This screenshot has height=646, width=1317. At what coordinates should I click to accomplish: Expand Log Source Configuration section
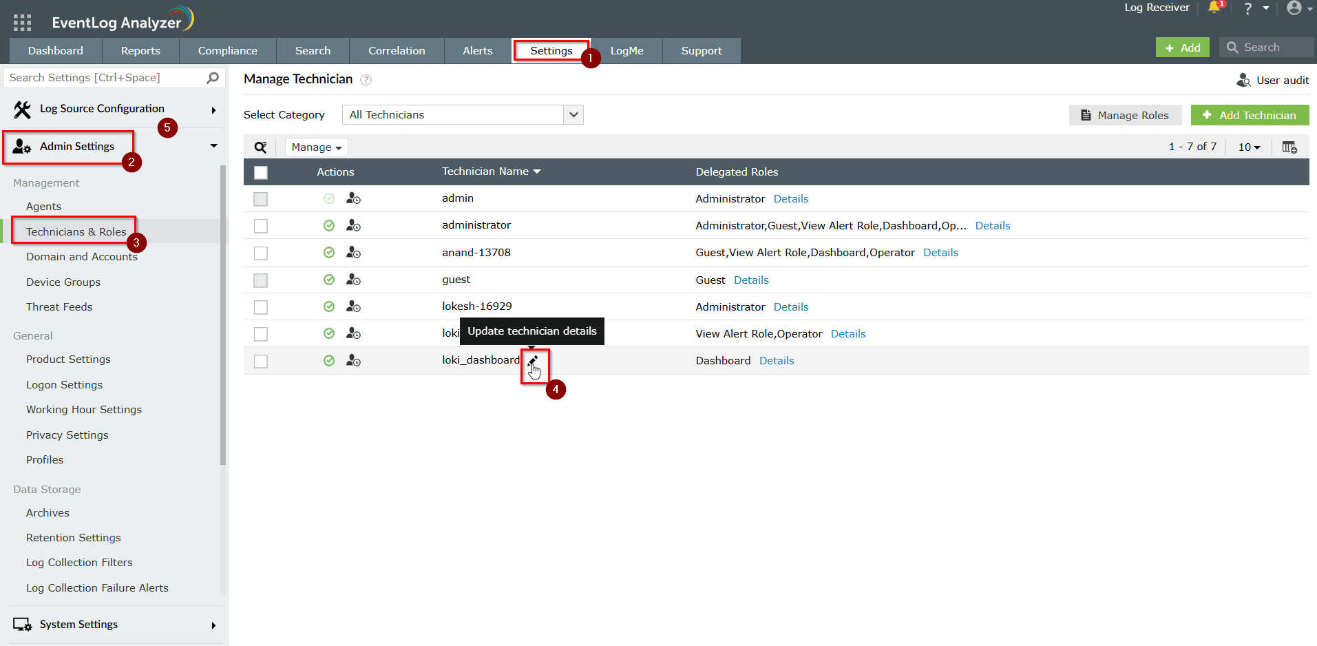coord(213,110)
